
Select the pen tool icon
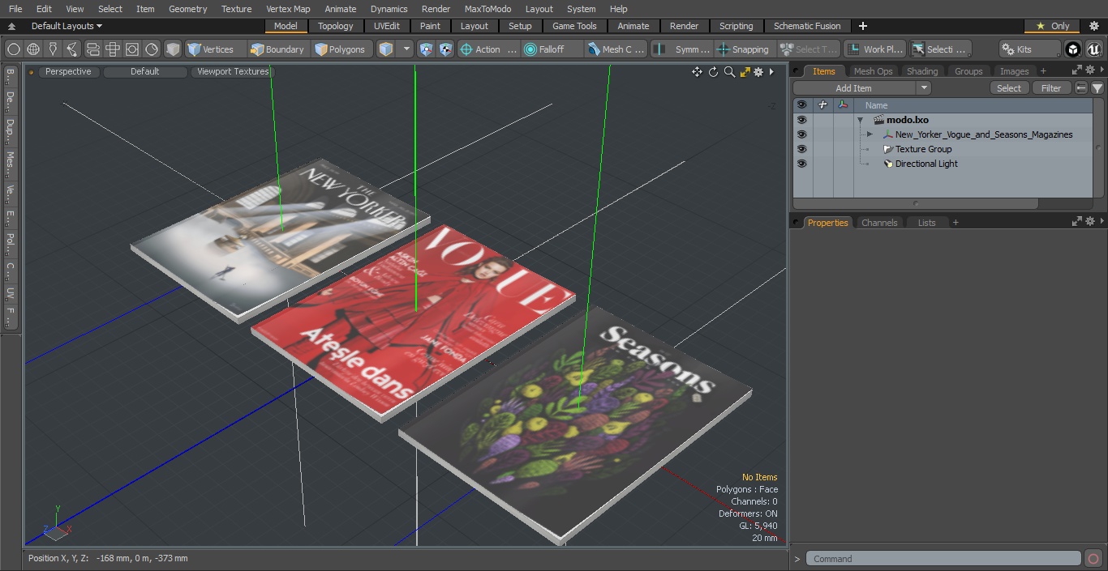53,49
